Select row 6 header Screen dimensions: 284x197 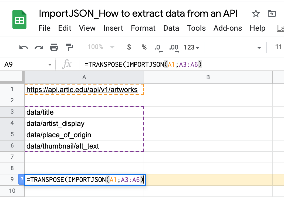[12, 146]
